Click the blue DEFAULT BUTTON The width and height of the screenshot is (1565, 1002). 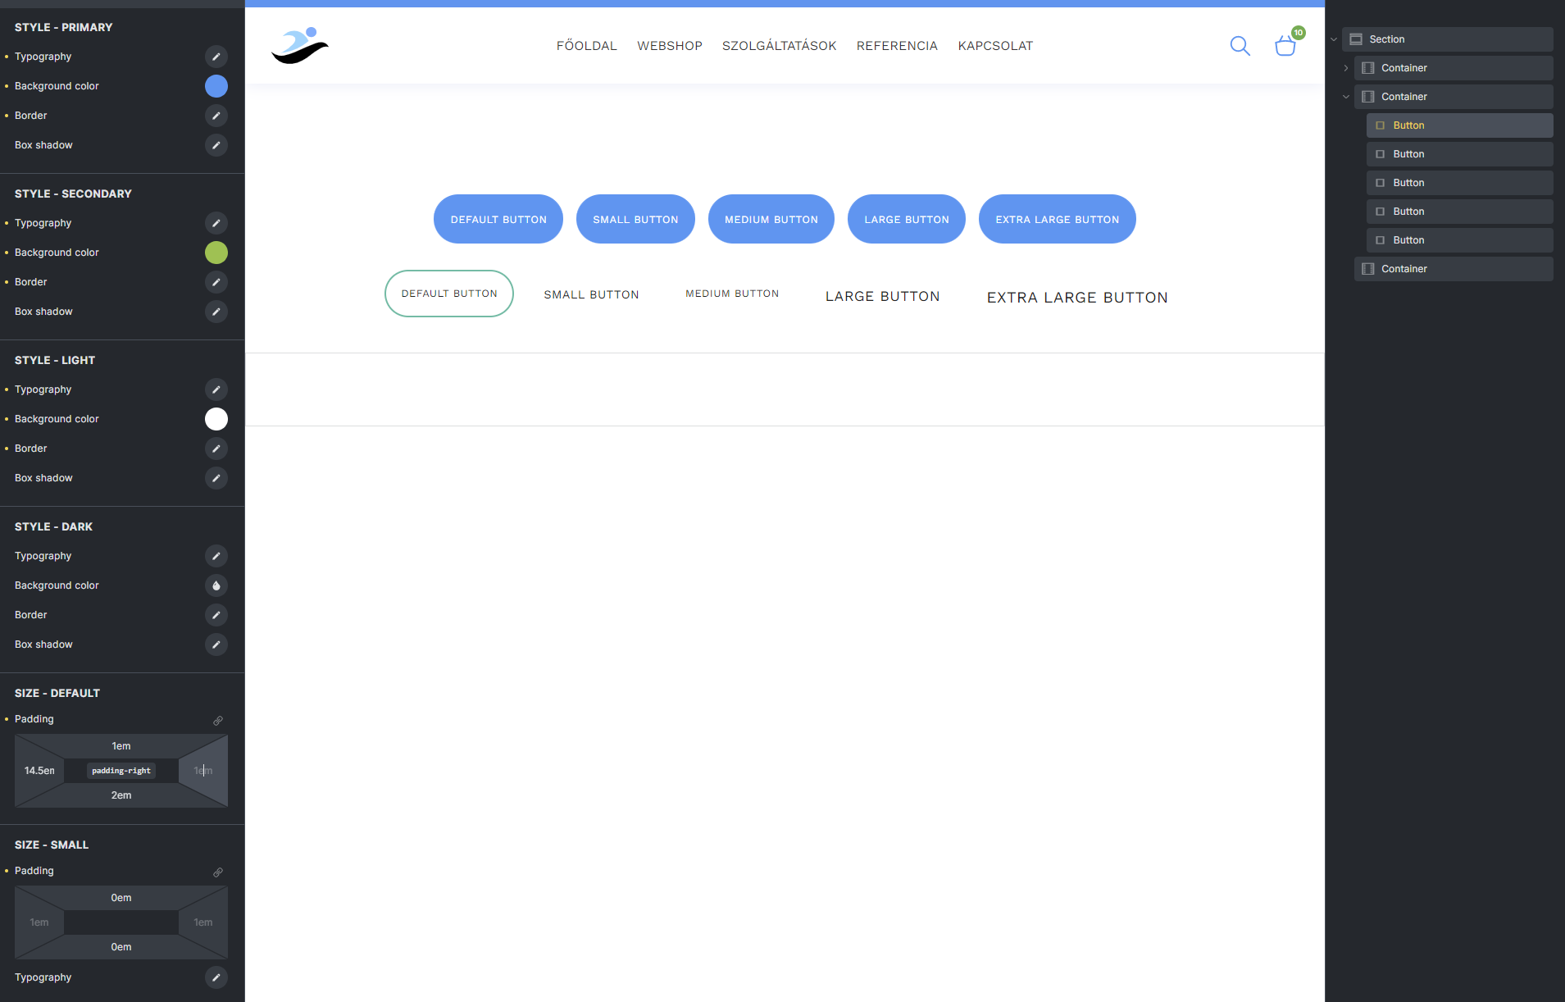pos(498,219)
